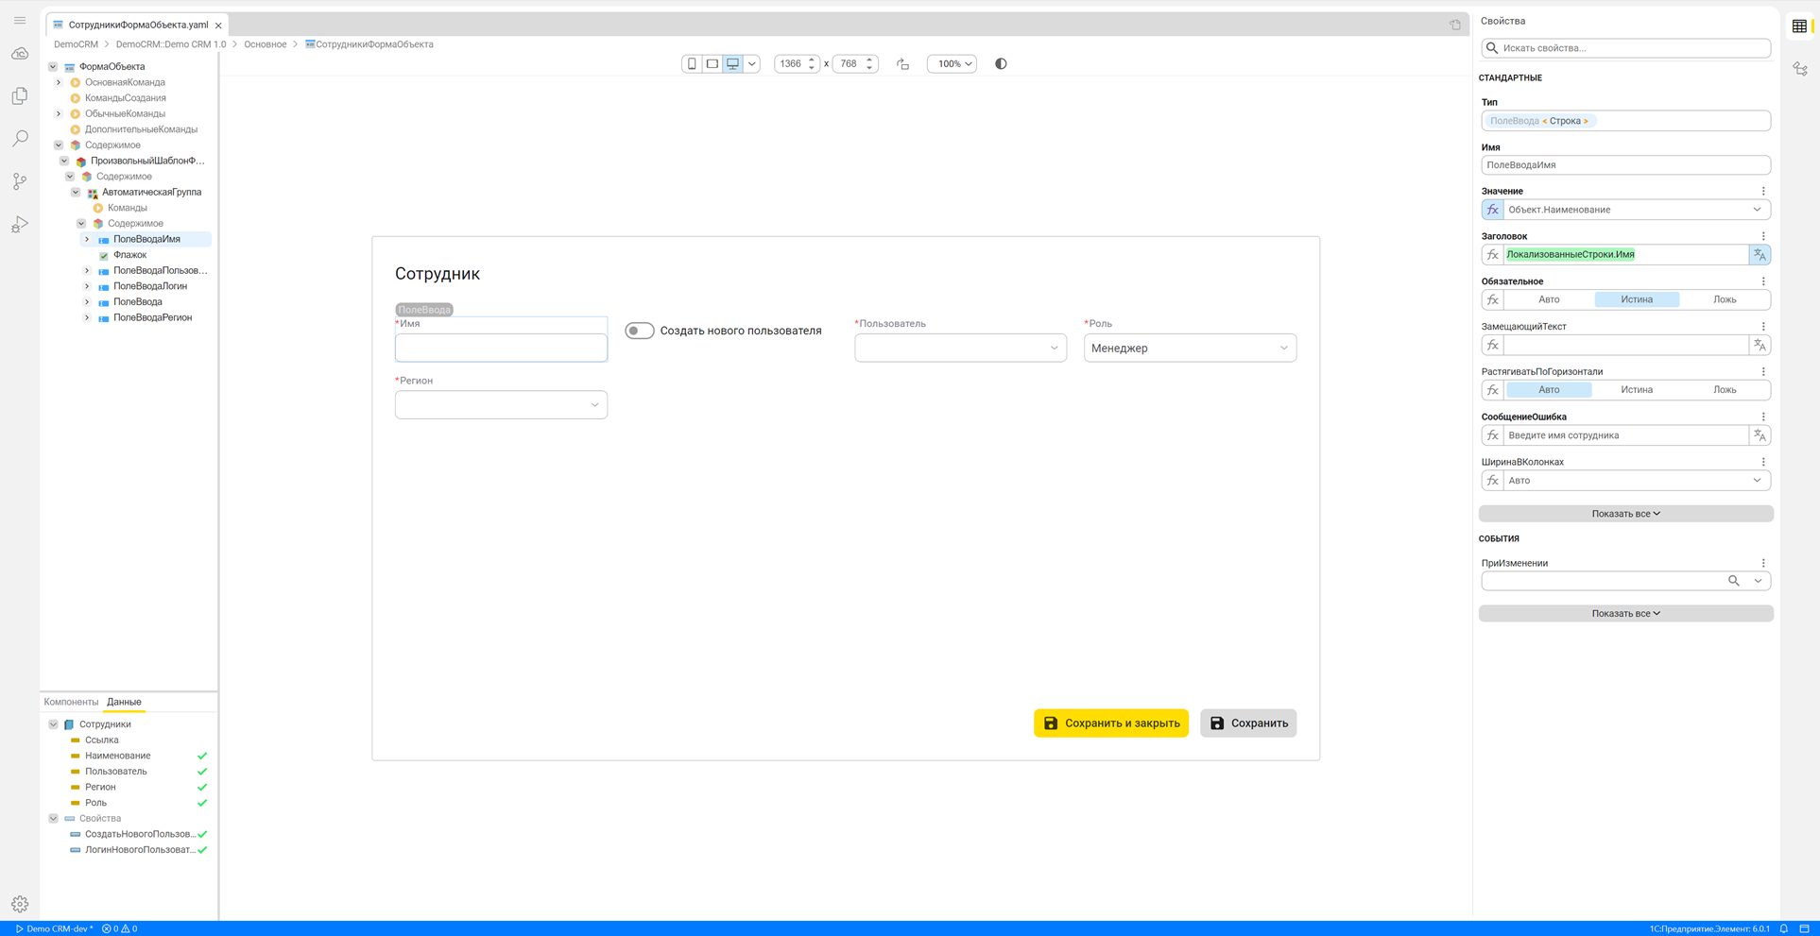Click the Имя input field in the form

coord(501,349)
